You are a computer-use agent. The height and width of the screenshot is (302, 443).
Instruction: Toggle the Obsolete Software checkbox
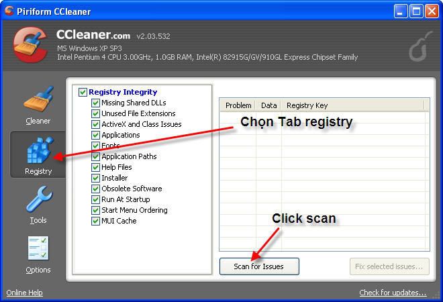point(95,189)
